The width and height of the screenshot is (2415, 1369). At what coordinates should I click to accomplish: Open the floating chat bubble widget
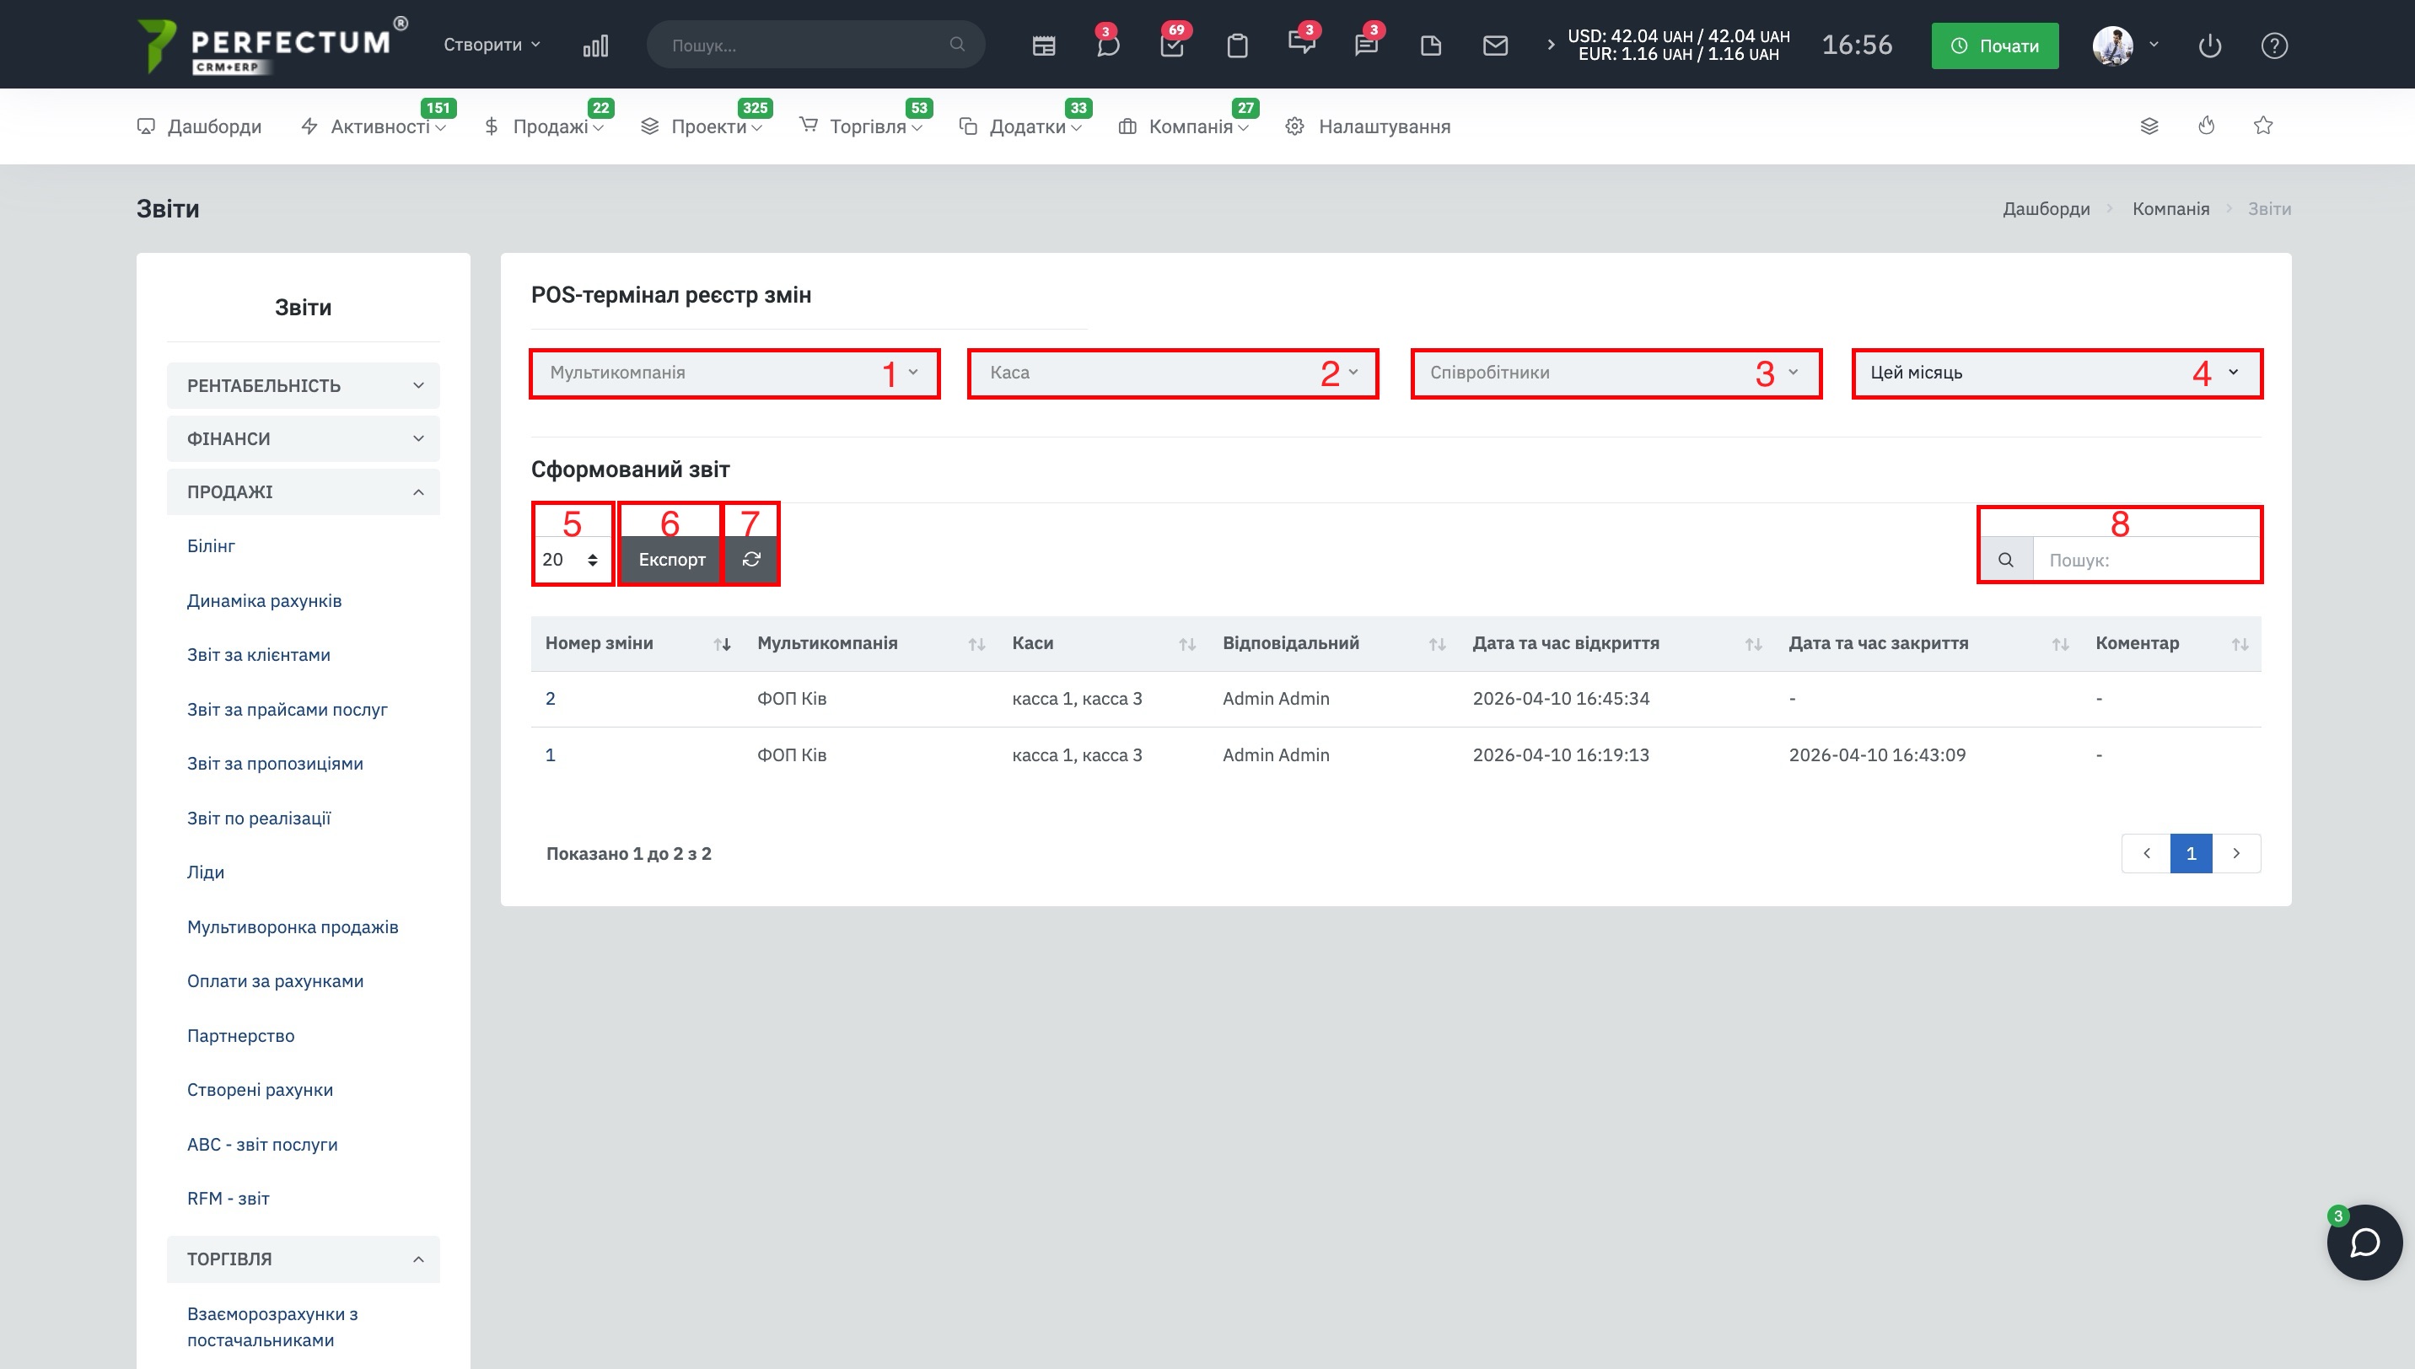click(x=2364, y=1242)
